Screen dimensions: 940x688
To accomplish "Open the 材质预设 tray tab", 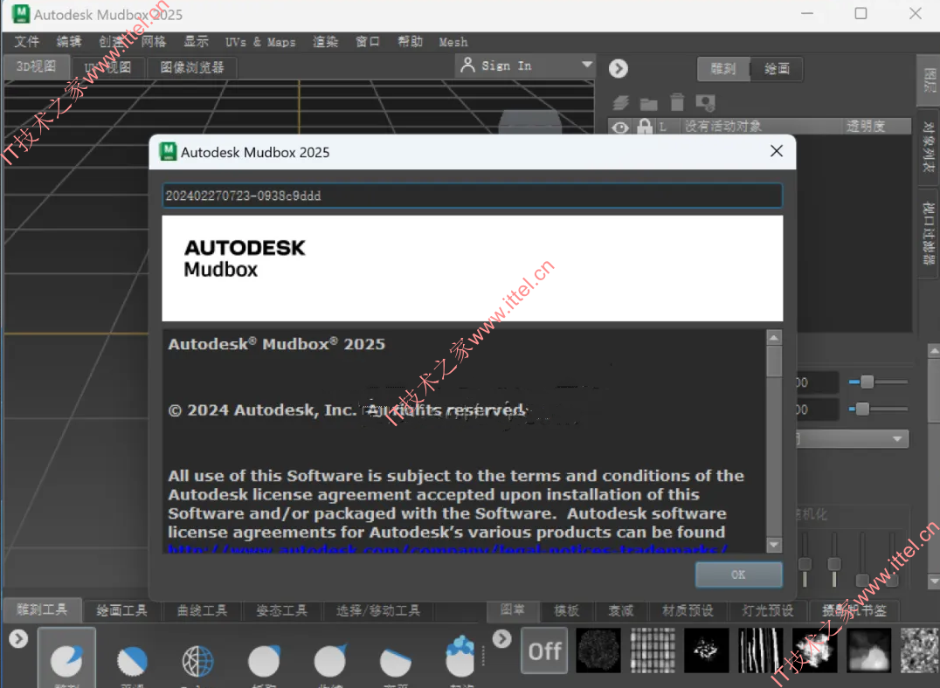I will (x=688, y=610).
